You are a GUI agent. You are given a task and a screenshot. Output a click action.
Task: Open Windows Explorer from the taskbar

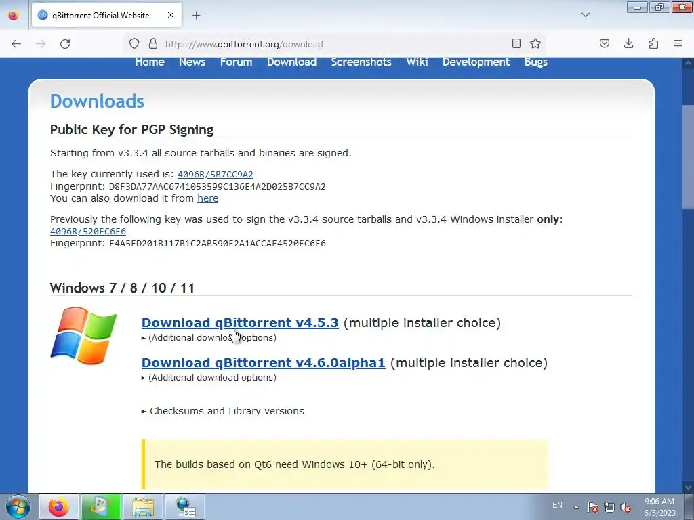pyautogui.click(x=142, y=506)
